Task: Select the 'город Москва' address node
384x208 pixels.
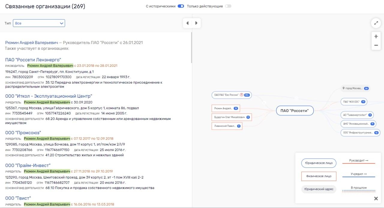Action: click(x=356, y=88)
